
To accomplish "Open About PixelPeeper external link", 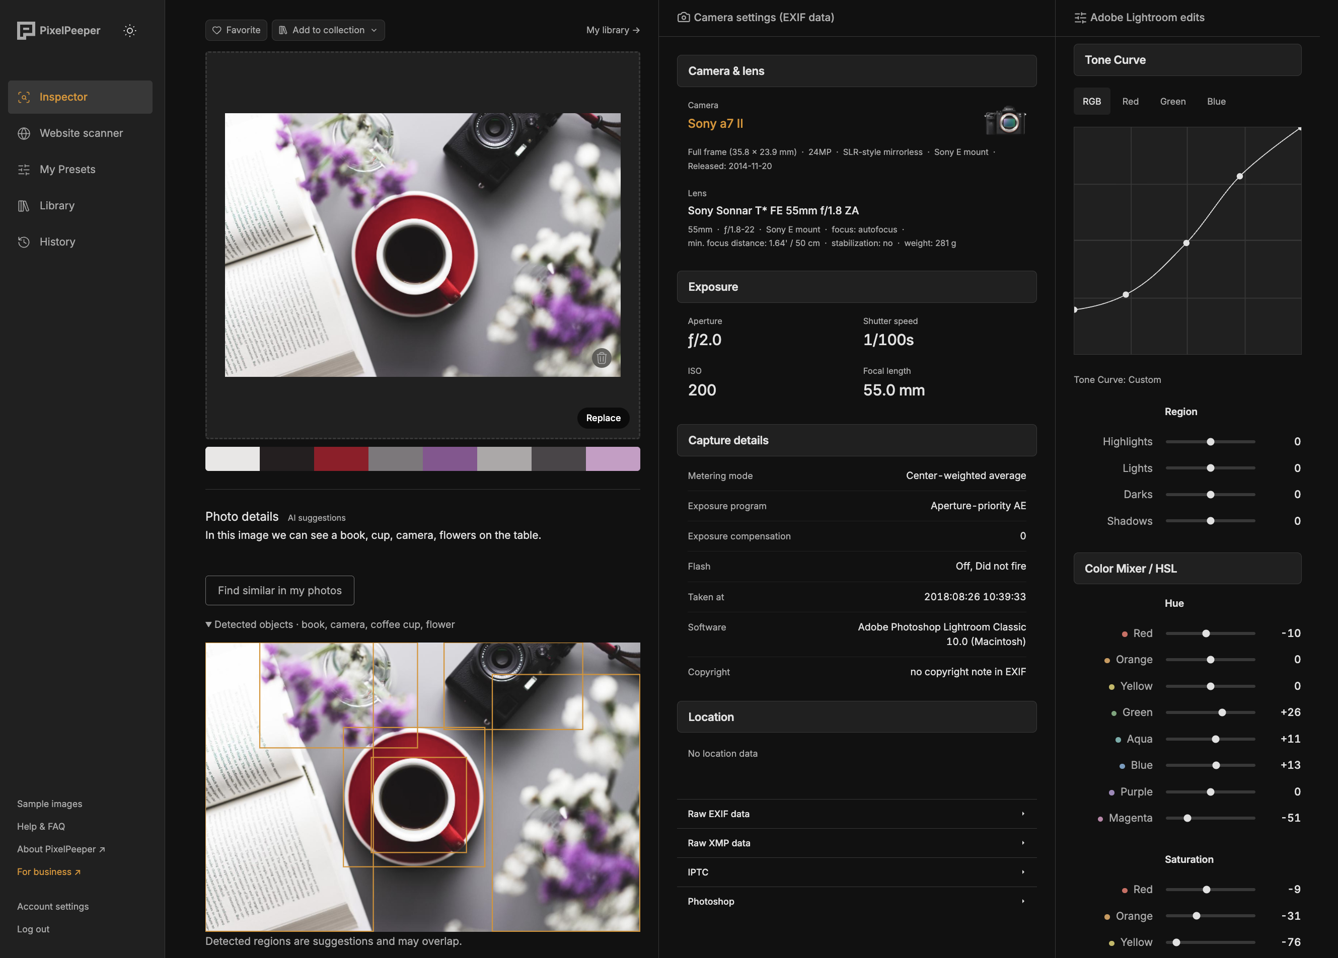I will [61, 849].
